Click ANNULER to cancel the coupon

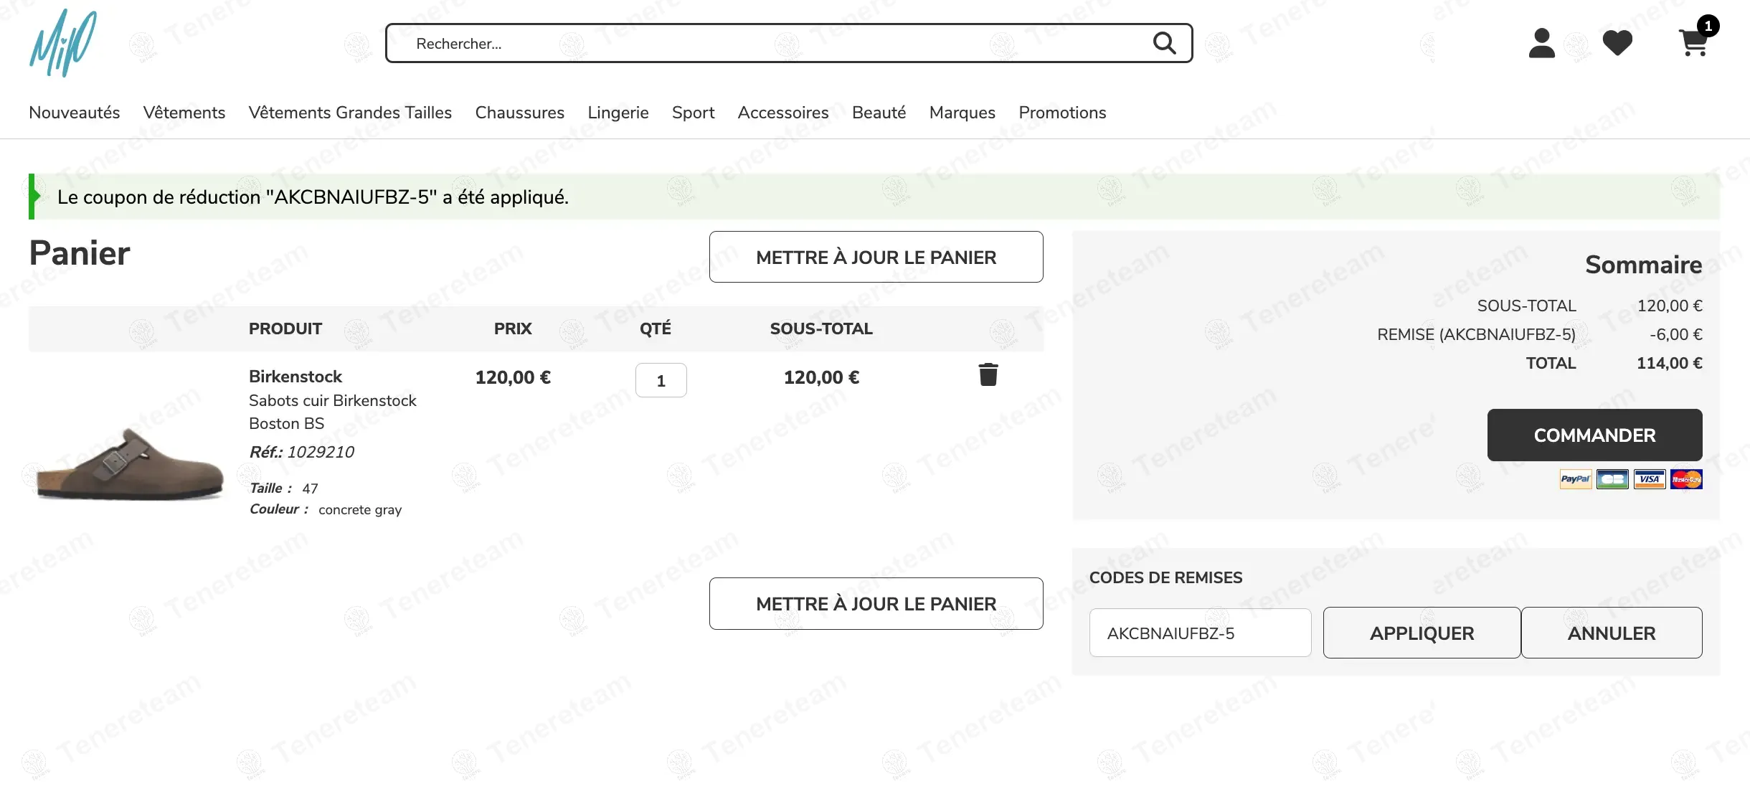(x=1612, y=633)
